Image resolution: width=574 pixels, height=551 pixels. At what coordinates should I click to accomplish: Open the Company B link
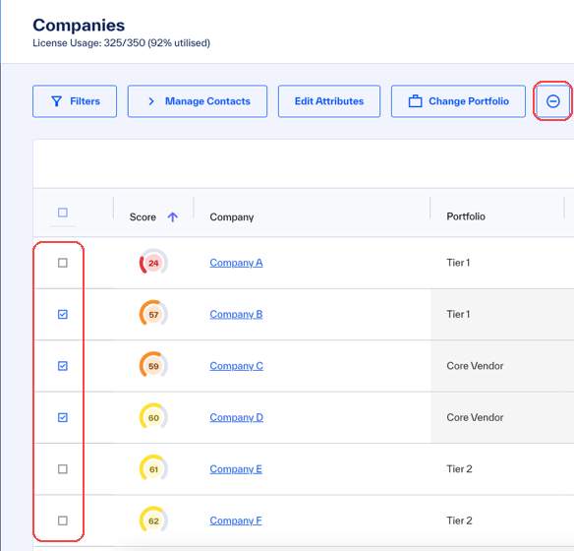[236, 314]
